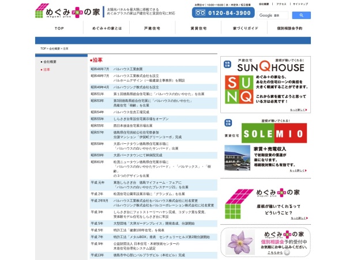Click the 平成2年9月 company rename row

(x=153, y=203)
